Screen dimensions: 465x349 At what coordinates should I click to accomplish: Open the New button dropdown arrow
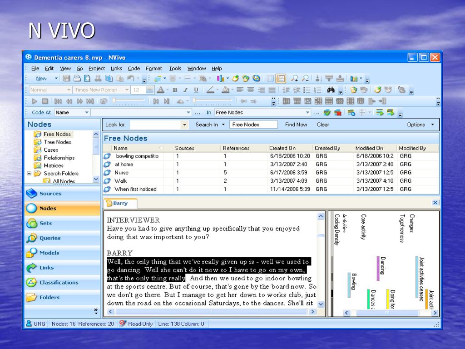56,79
